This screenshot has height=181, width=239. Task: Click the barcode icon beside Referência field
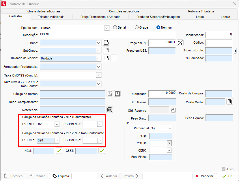coord(110,110)
